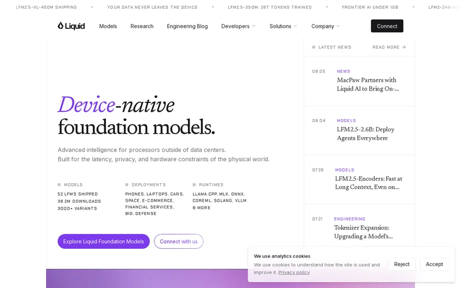Click Read More in Latest News
Viewport: 461px width, 288px height.
(x=389, y=47)
